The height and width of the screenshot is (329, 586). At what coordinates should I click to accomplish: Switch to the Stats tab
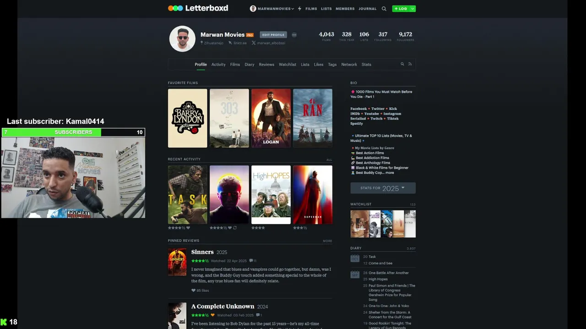(x=366, y=64)
